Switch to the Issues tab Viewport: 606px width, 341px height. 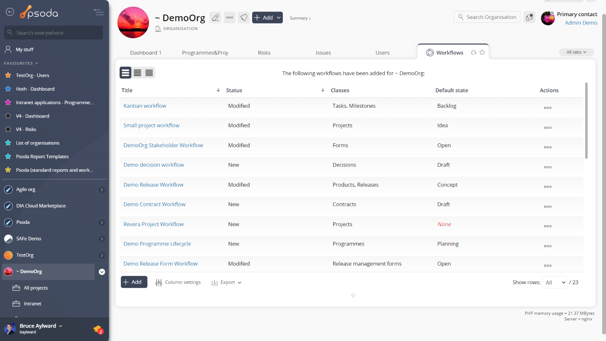point(323,52)
